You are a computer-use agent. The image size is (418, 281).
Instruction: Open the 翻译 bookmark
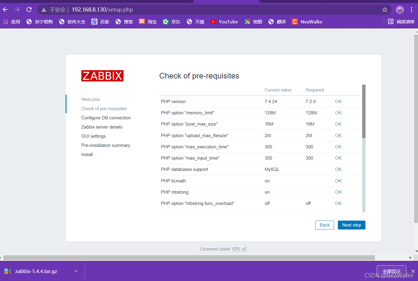pos(277,22)
